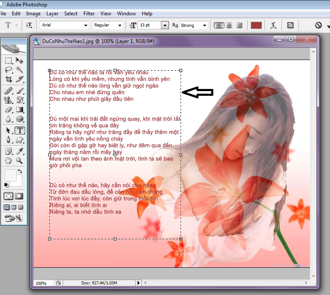Select the Rectangular Marquee tool
Screen dimensions: 330x295
(8, 60)
